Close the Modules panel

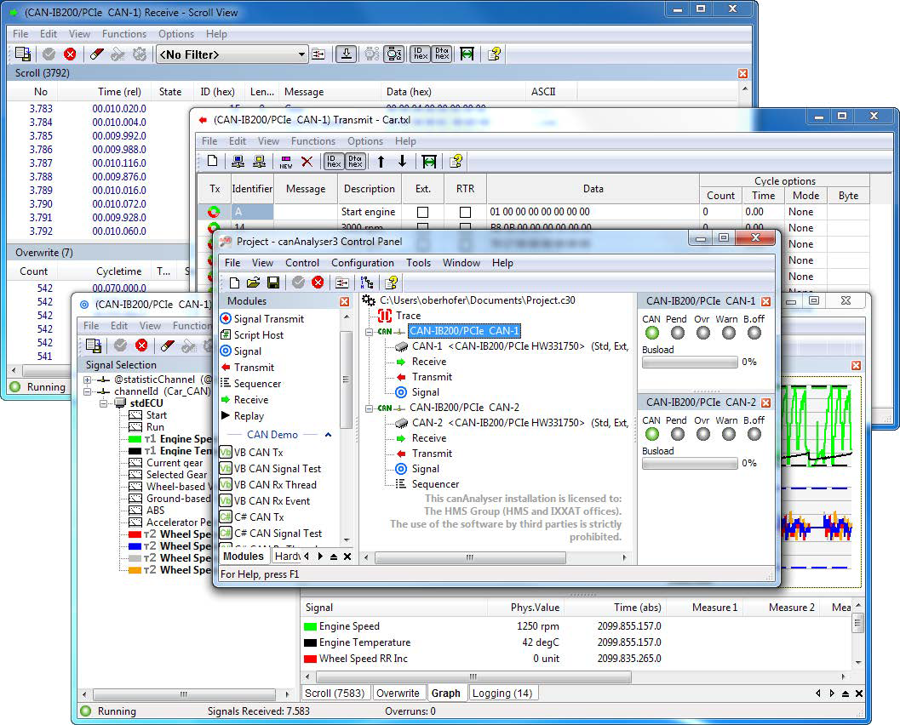click(344, 302)
